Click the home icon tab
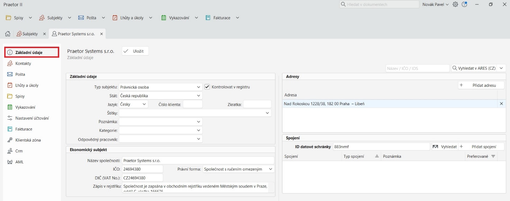This screenshot has height=201, width=510. (x=7, y=34)
